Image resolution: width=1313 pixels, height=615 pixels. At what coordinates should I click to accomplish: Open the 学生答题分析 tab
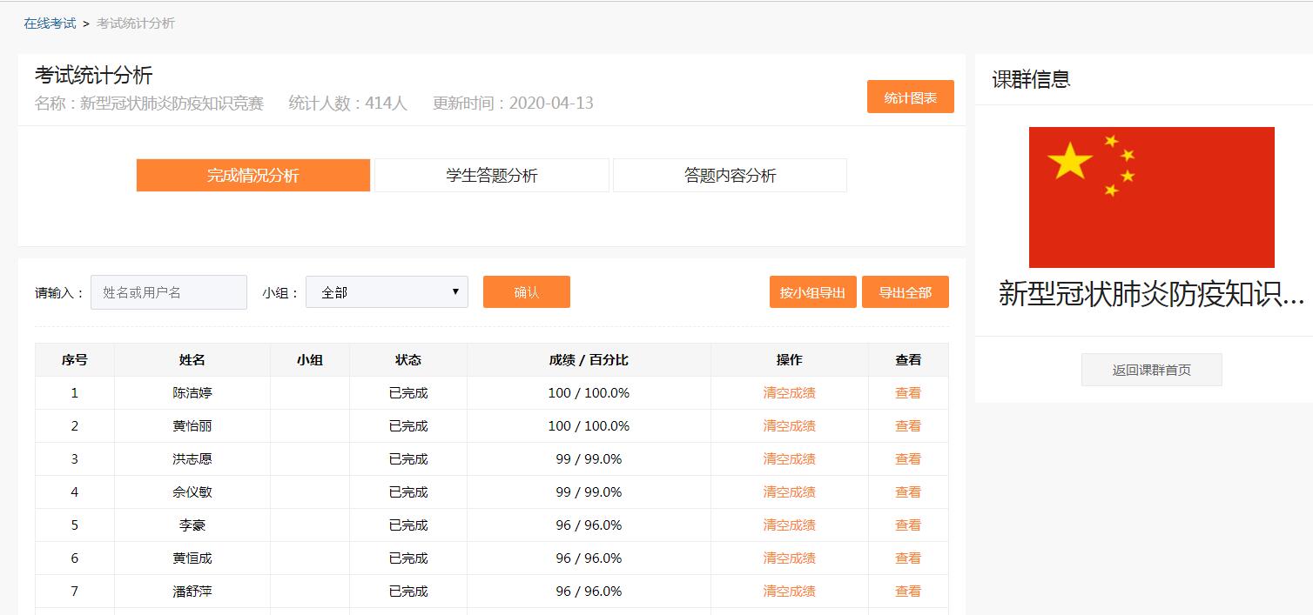click(x=492, y=176)
